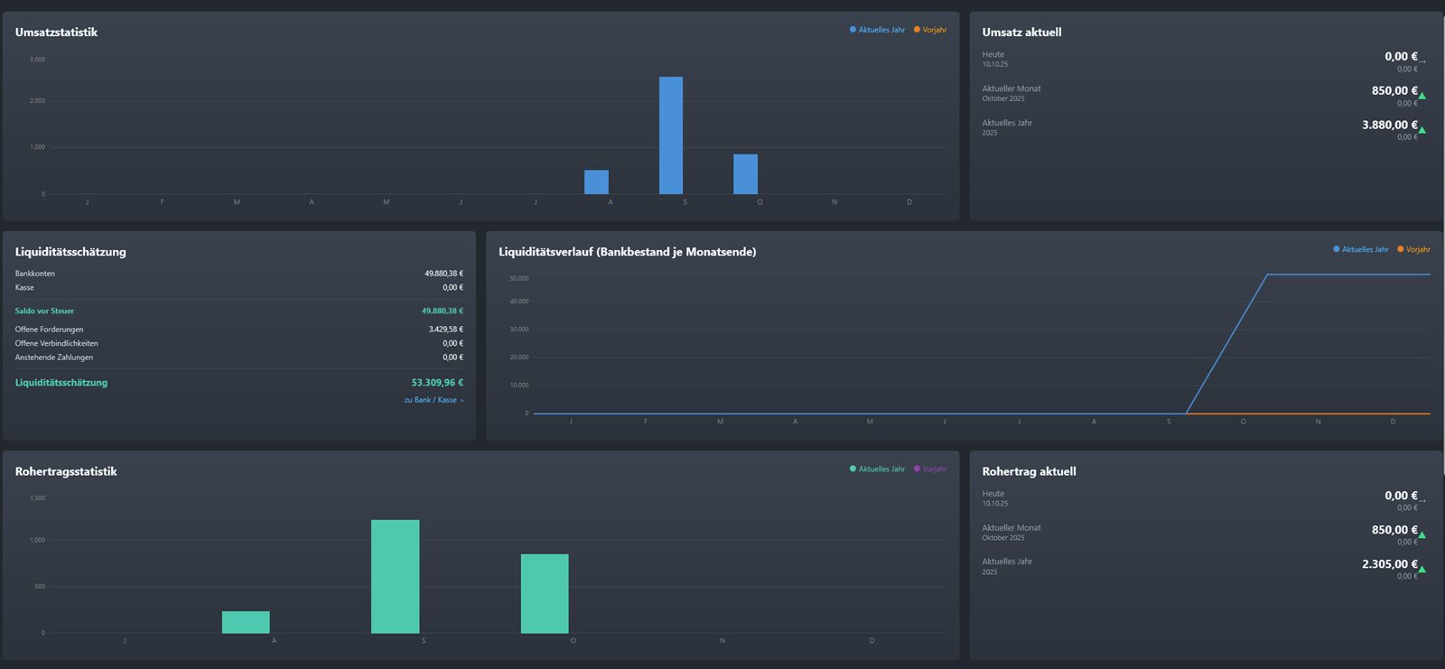Click the 'Offene Verbindlichkeiten' label
The image size is (1445, 669).
[x=56, y=343]
